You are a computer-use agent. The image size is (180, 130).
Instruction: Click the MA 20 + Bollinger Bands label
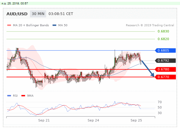[31, 25]
